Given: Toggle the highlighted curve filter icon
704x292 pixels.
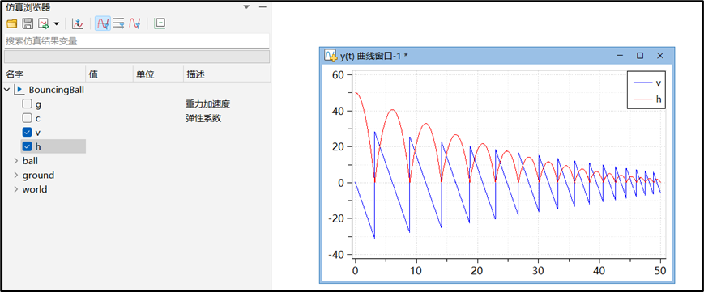Looking at the screenshot, I should pyautogui.click(x=103, y=23).
